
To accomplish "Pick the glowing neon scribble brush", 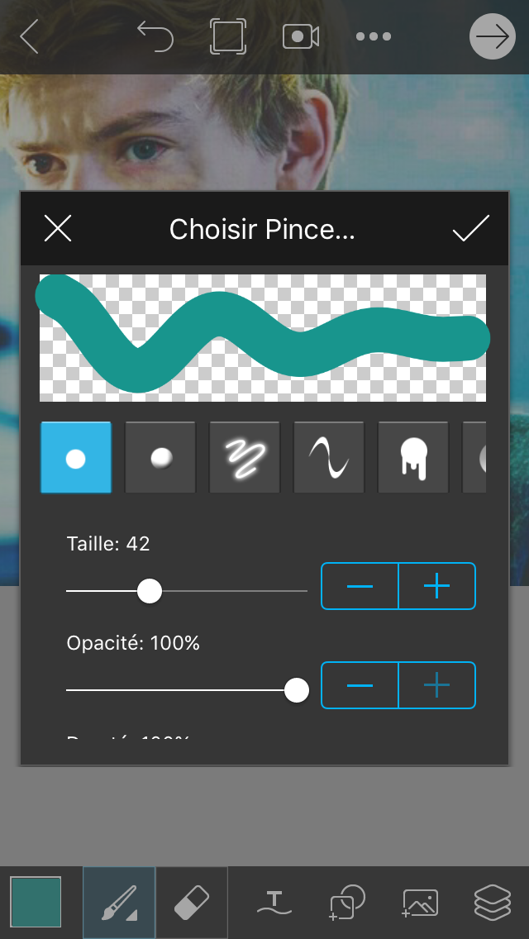I will pyautogui.click(x=245, y=458).
